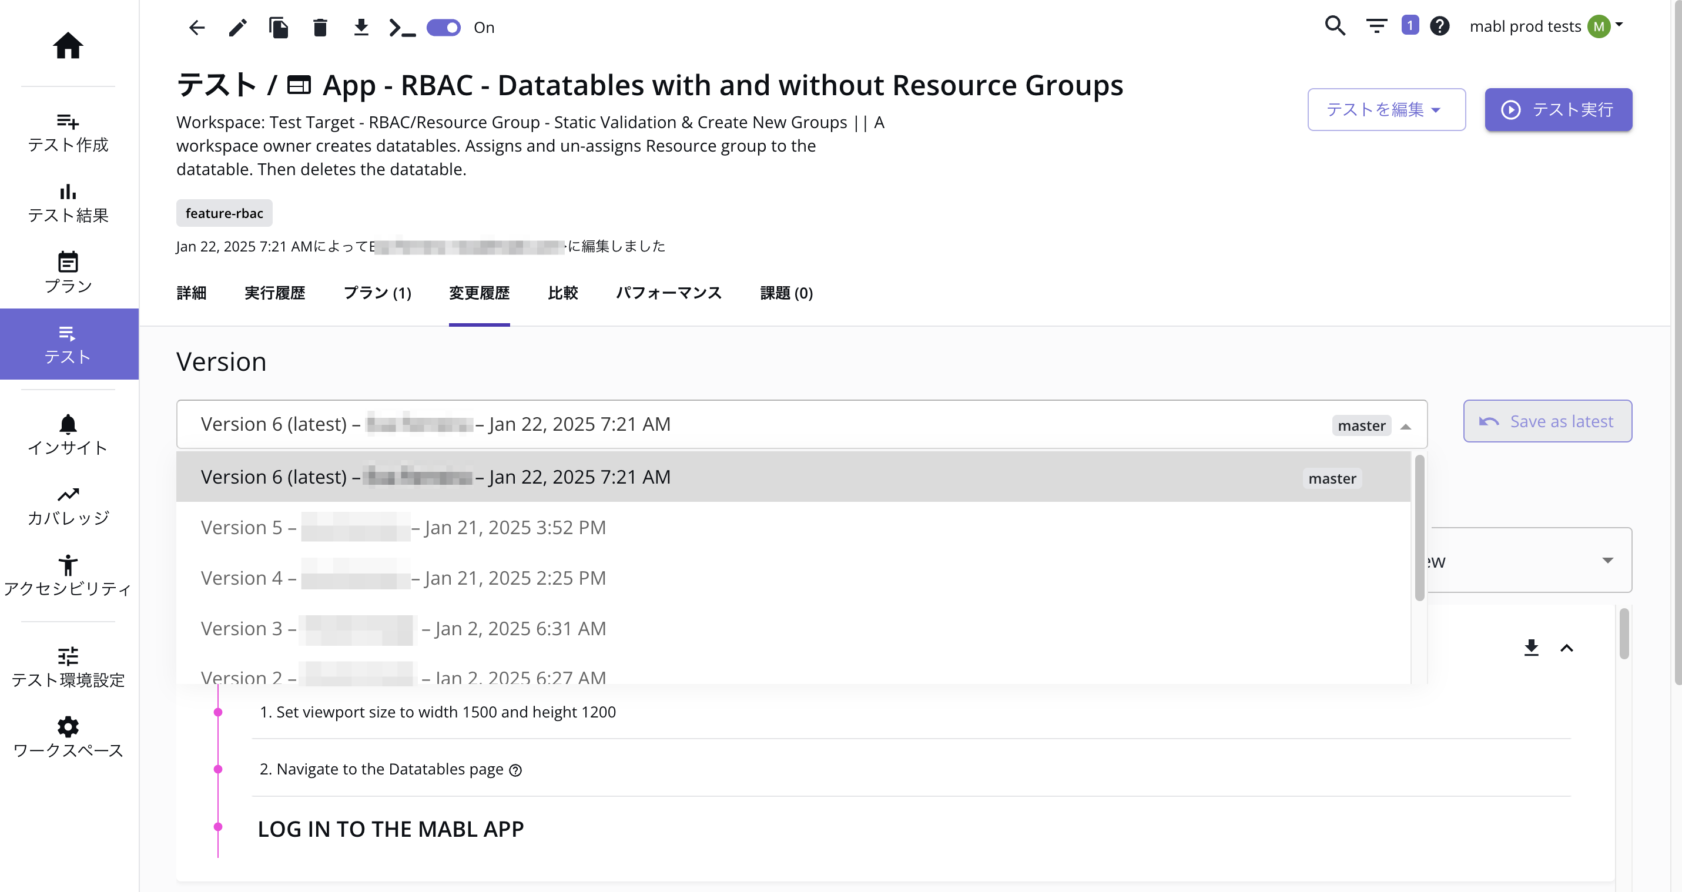Viewport: 1682px width, 892px height.
Task: Open テスト環境設定 in the sidebar
Action: click(x=68, y=668)
